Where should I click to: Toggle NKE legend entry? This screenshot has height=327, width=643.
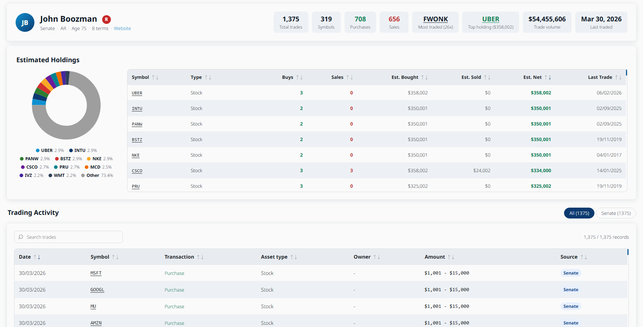coord(100,159)
